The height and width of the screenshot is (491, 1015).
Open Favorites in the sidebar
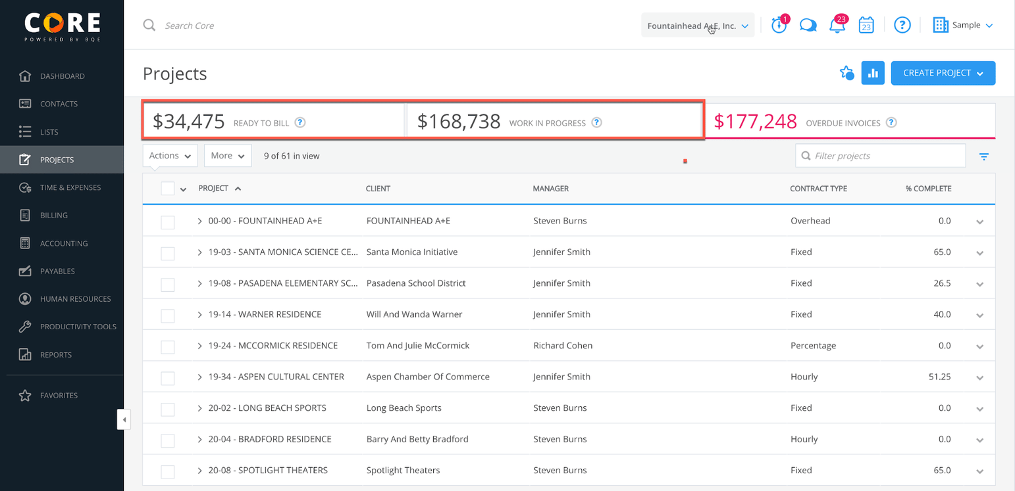pos(62,395)
